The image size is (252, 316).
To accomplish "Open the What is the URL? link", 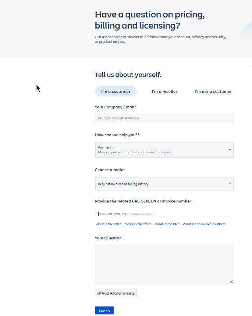I will (x=109, y=224).
